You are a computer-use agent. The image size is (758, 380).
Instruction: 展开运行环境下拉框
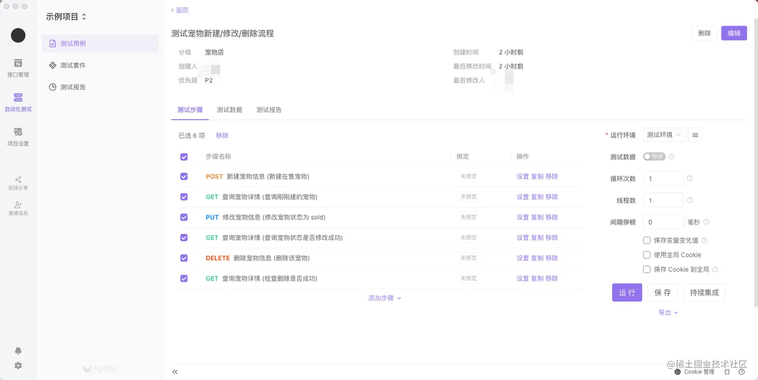coord(664,135)
